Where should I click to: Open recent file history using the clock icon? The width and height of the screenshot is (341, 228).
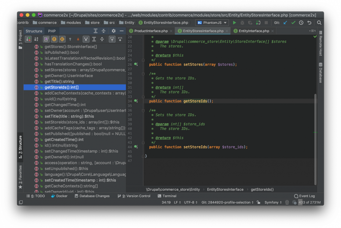[x=301, y=23]
